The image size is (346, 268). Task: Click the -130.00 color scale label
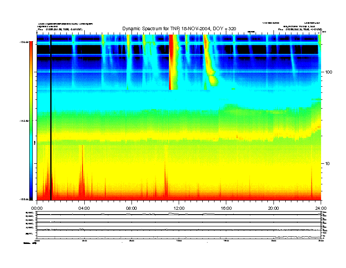pos(24,42)
